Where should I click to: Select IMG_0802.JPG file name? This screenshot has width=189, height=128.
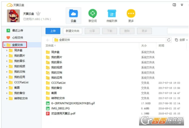[60, 108]
